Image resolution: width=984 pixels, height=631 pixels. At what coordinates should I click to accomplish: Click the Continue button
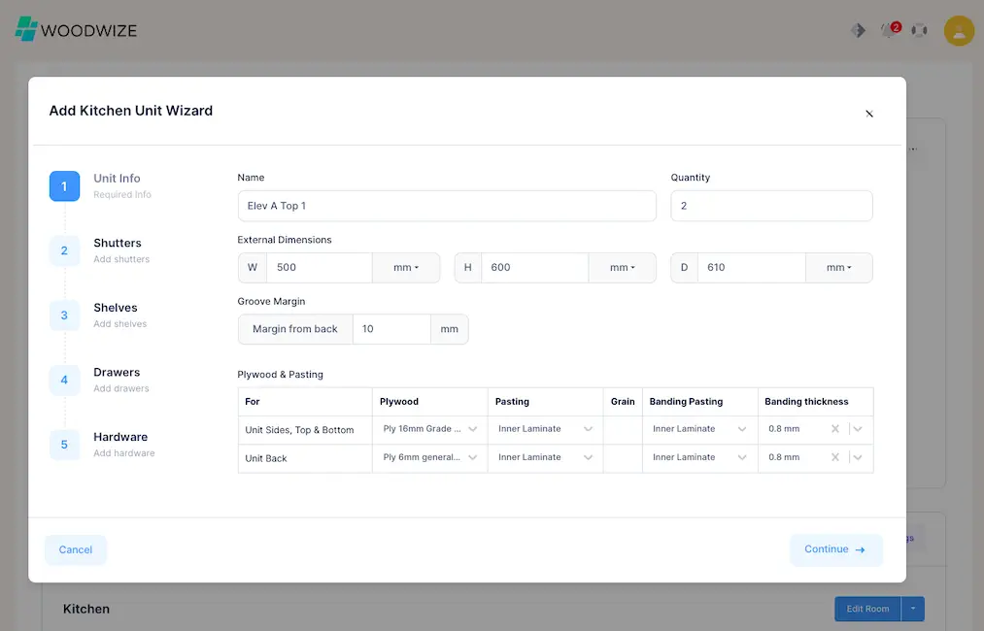[835, 549]
